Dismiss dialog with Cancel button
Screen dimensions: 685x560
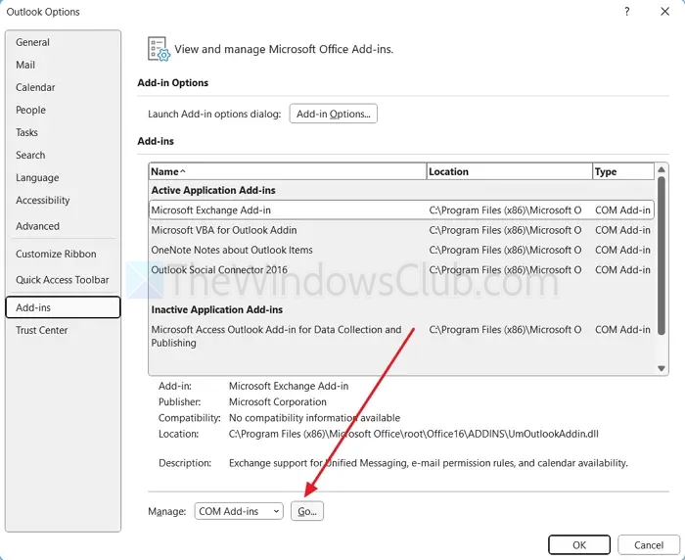tap(649, 545)
